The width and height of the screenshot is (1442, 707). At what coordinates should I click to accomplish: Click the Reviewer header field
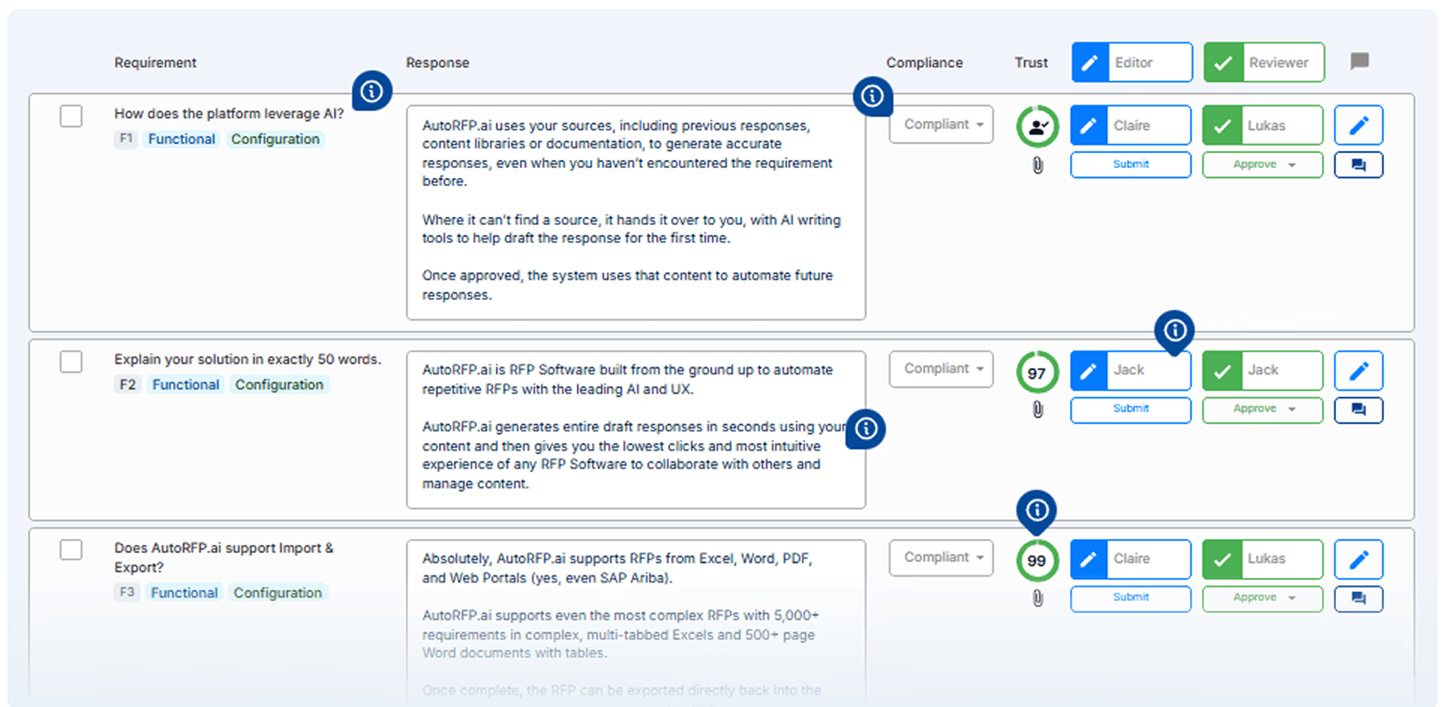click(1264, 62)
